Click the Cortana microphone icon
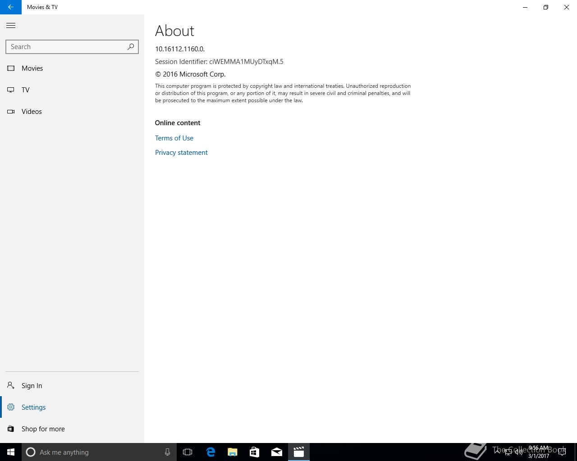The height and width of the screenshot is (461, 577). point(167,452)
